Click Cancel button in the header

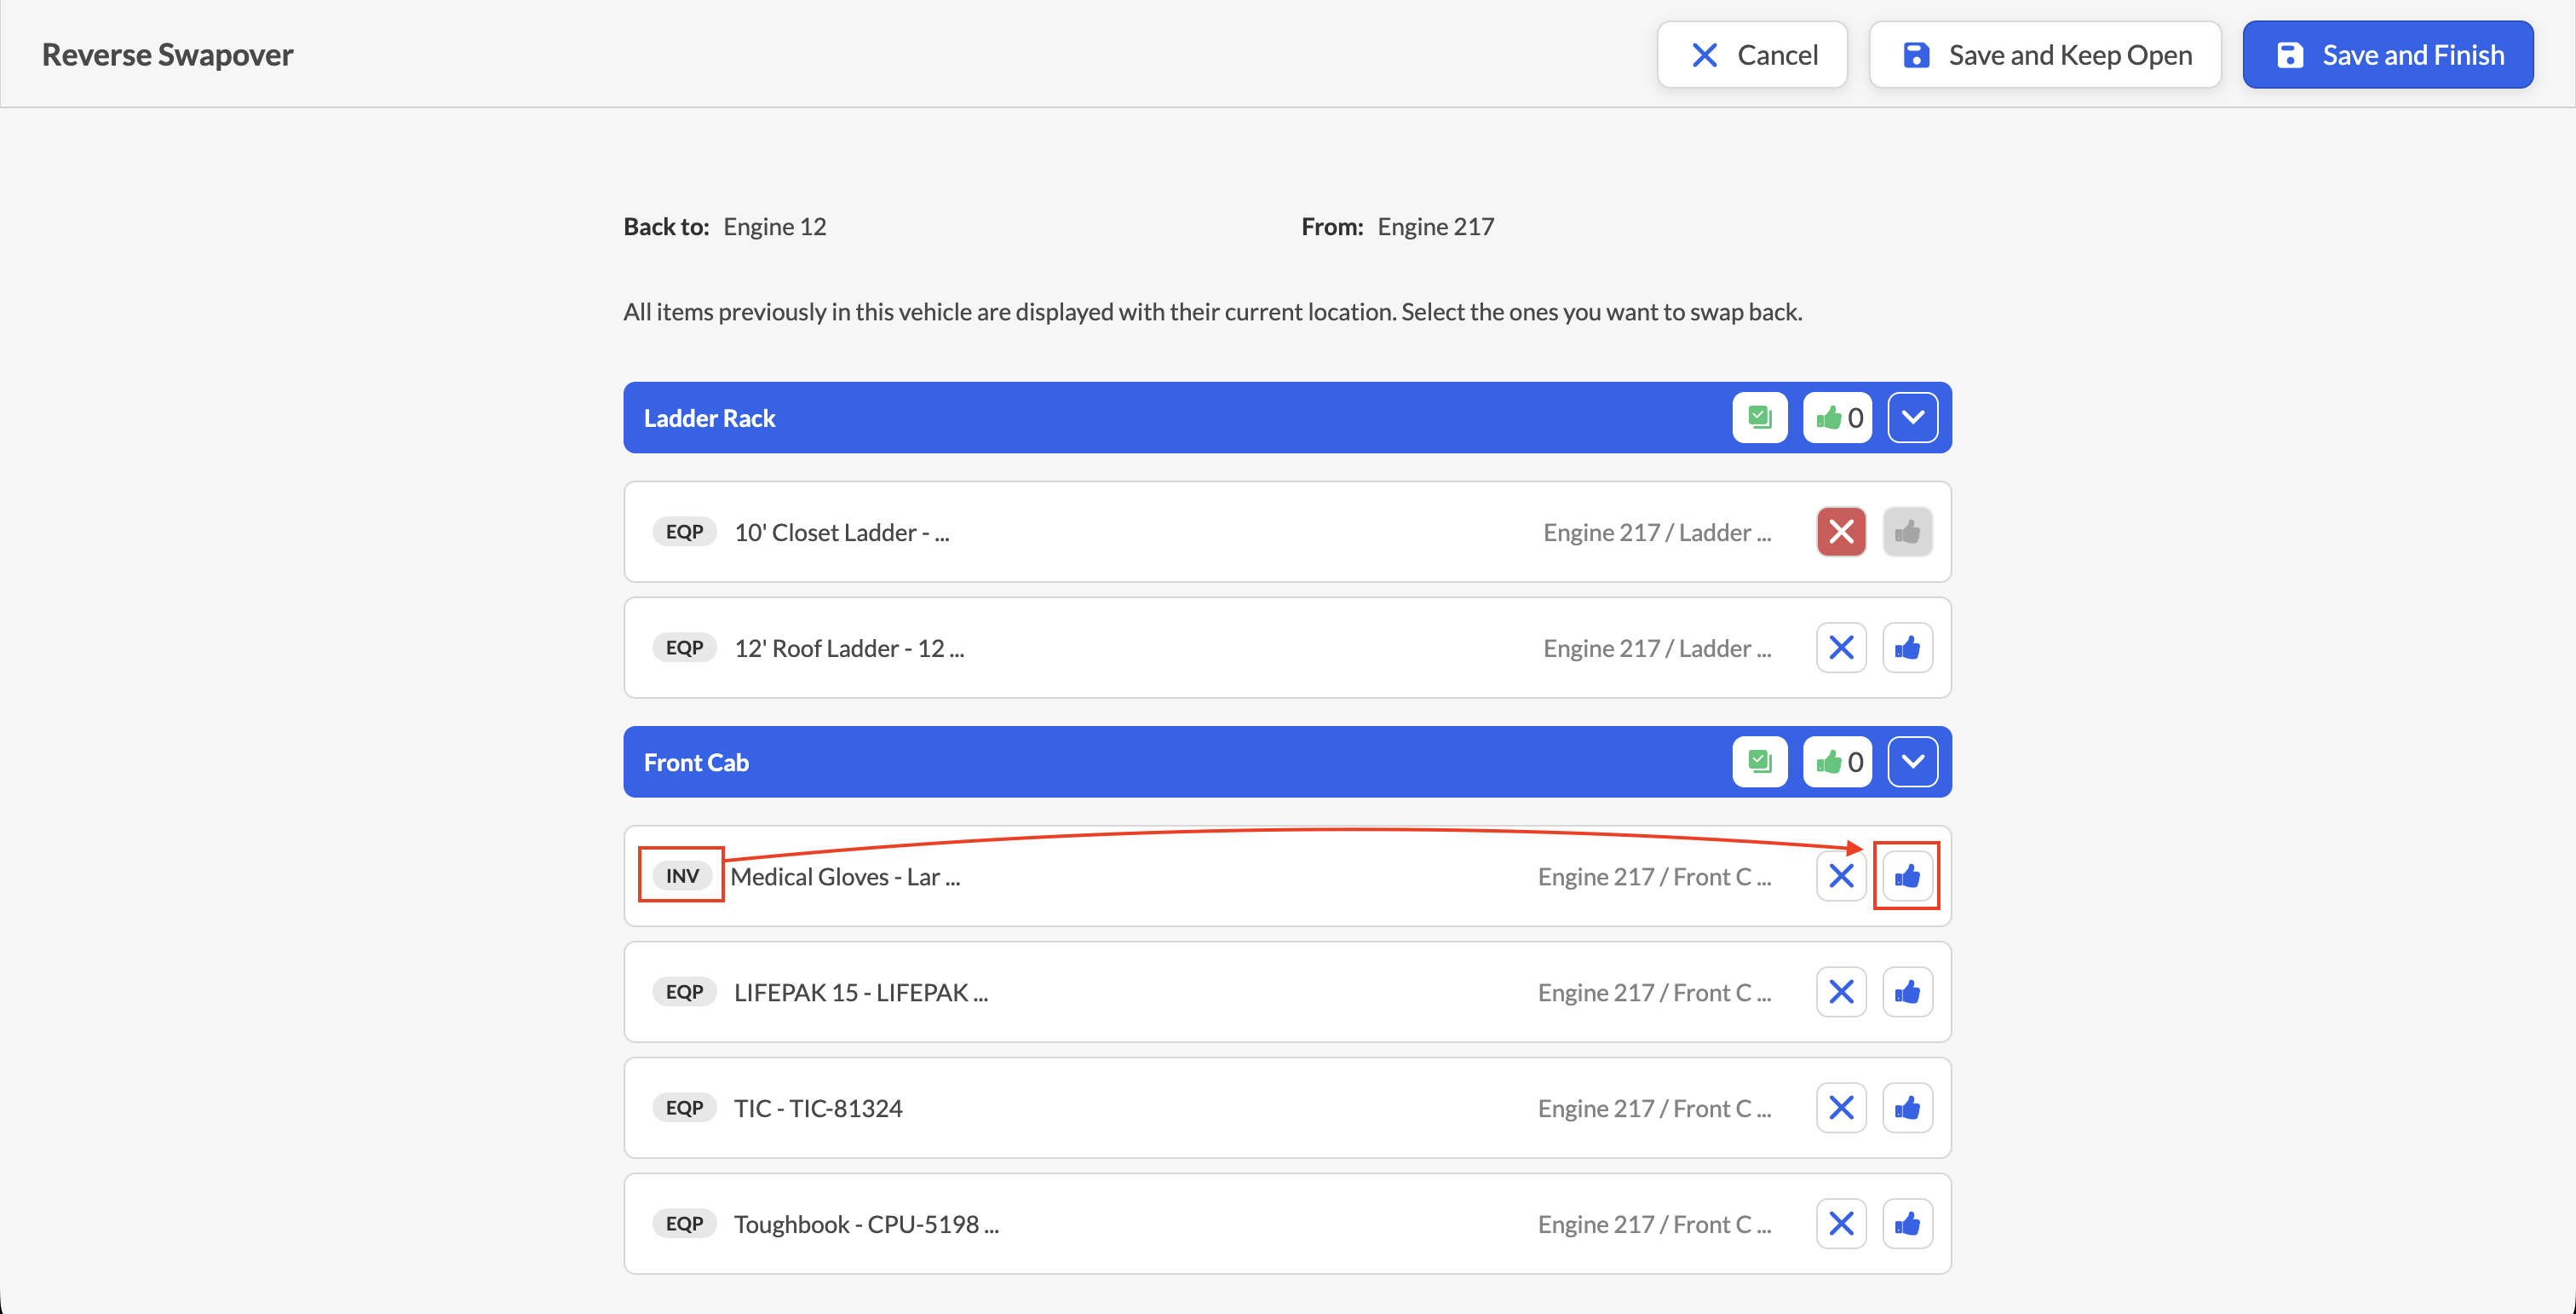pyautogui.click(x=1752, y=55)
